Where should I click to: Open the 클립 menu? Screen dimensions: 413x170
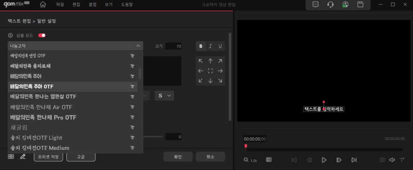click(x=92, y=4)
